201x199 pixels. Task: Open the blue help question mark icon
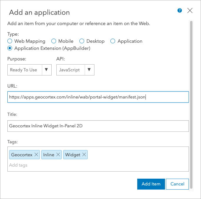179,11
